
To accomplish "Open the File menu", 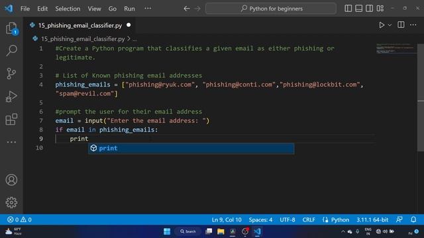I will coord(25,9).
